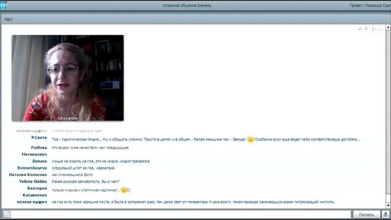The width and height of the screenshot is (391, 220).
Task: Click the faded round icon next to A
Action: click(366, 29)
